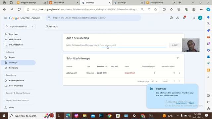The width and height of the screenshot is (212, 119).
Task: Click Learn more on Sitemaps tip
Action: click(181, 103)
